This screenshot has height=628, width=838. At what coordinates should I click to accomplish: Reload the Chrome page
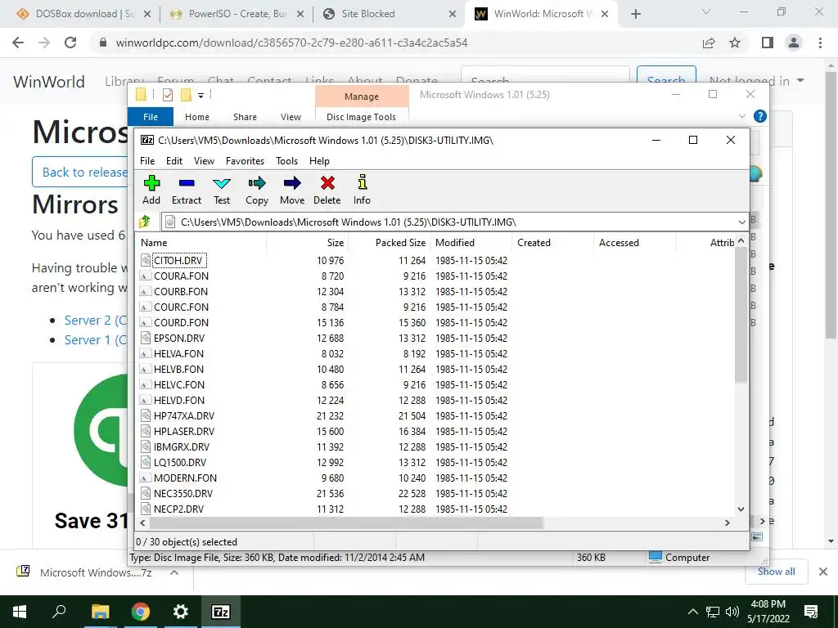pyautogui.click(x=70, y=43)
